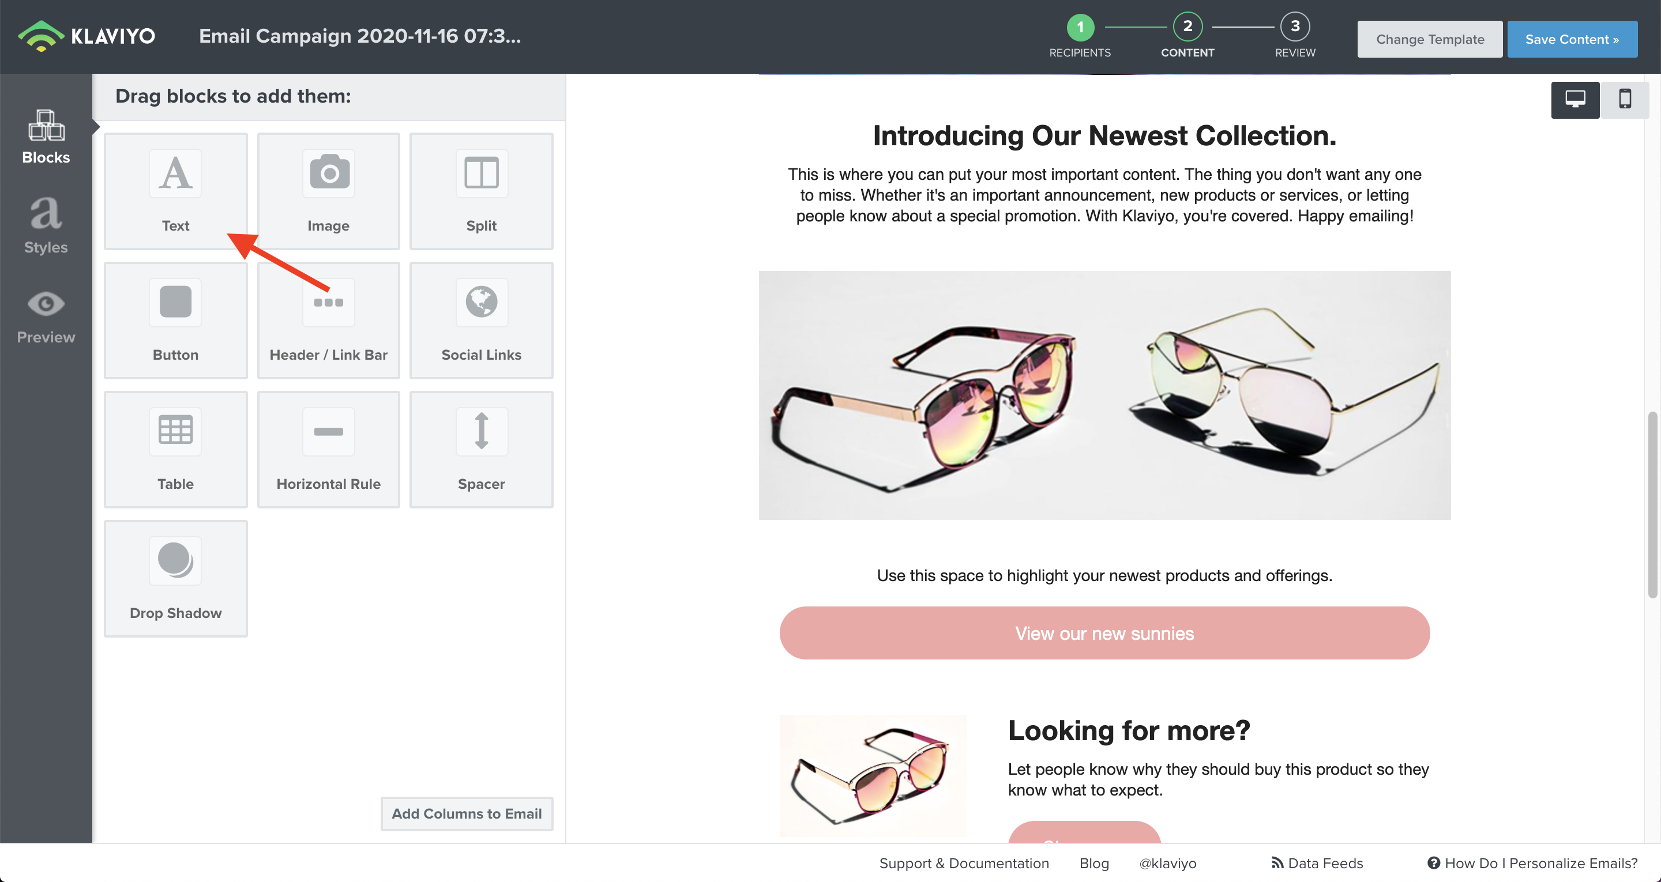
Task: Click the large sunglasses image
Action: point(1104,395)
